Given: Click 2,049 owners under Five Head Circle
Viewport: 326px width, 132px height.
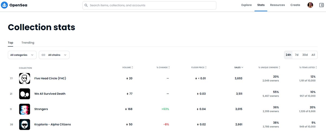Looking at the screenshot, I should pyautogui.click(x=271, y=81).
